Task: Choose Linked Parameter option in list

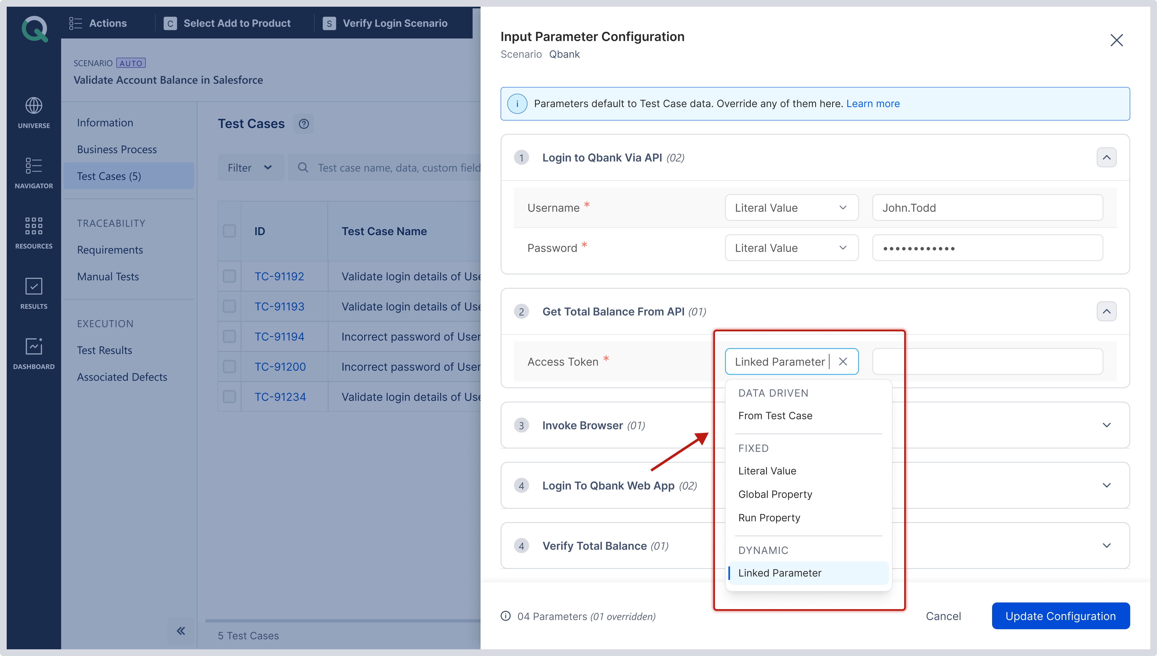Action: (x=808, y=573)
